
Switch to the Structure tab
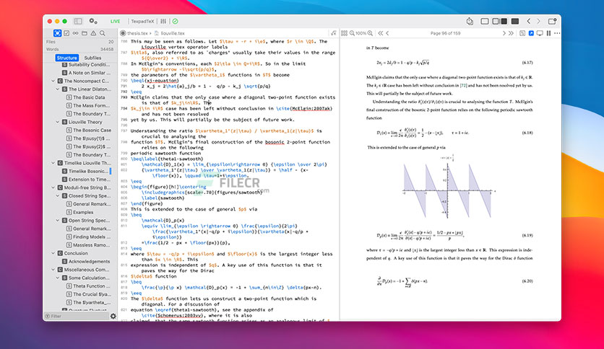point(67,58)
